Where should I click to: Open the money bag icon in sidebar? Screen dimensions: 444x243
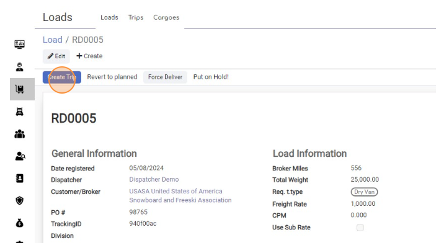tap(20, 223)
